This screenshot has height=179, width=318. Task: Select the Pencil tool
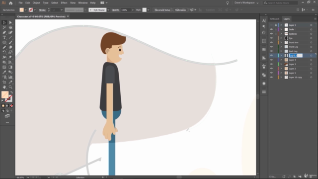click(x=4, y=47)
